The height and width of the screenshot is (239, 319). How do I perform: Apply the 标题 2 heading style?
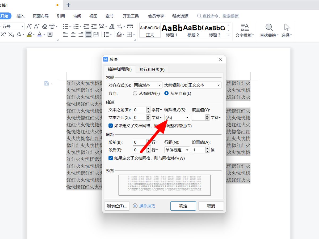[193, 30]
